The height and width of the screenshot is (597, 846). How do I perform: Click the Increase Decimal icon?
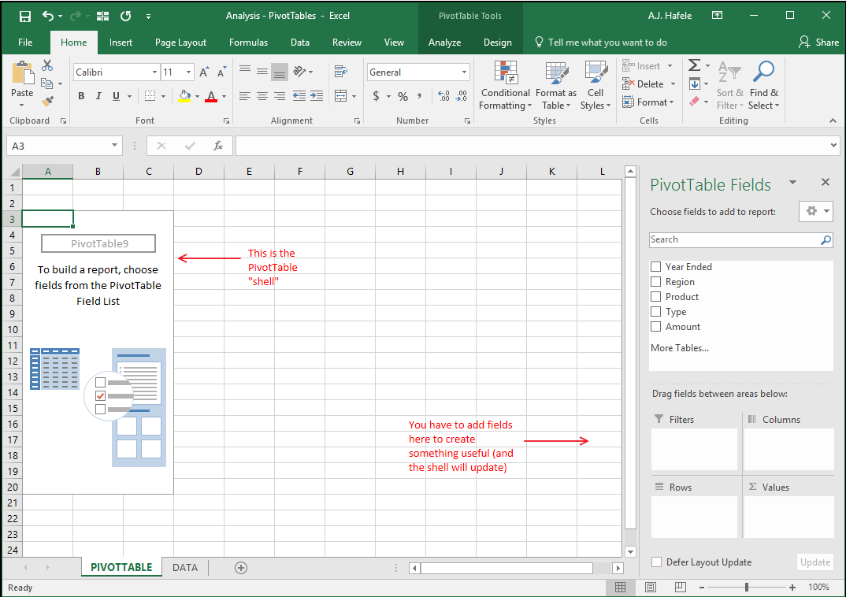[443, 96]
